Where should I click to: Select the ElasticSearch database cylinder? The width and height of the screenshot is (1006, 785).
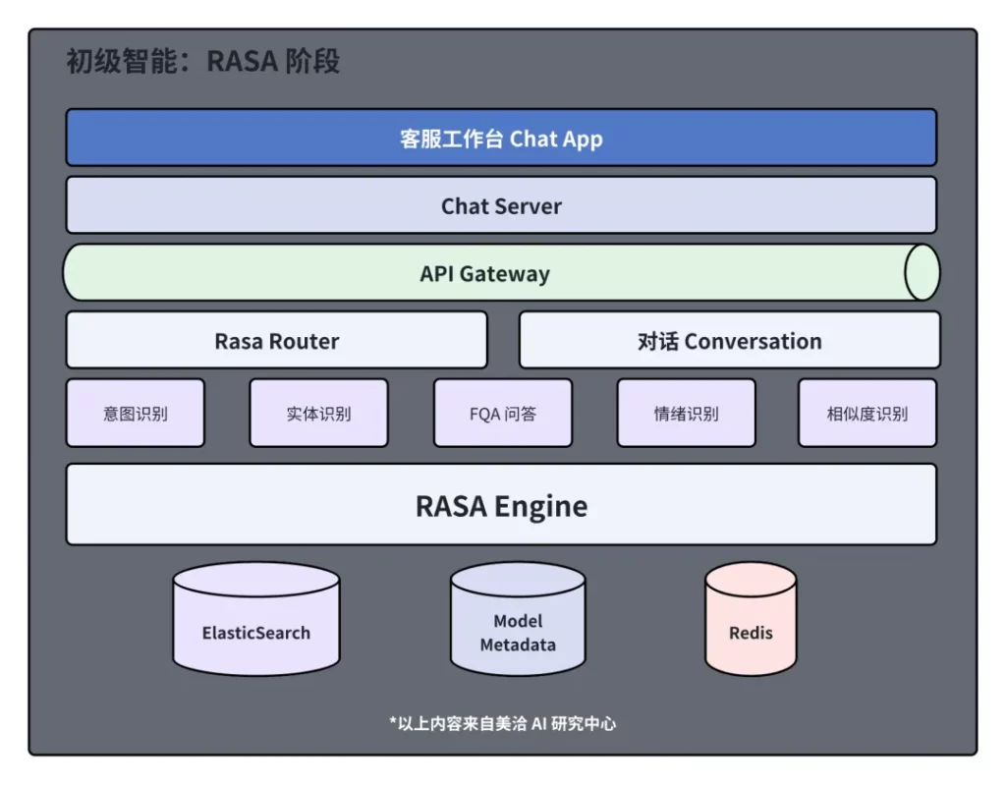coord(256,619)
